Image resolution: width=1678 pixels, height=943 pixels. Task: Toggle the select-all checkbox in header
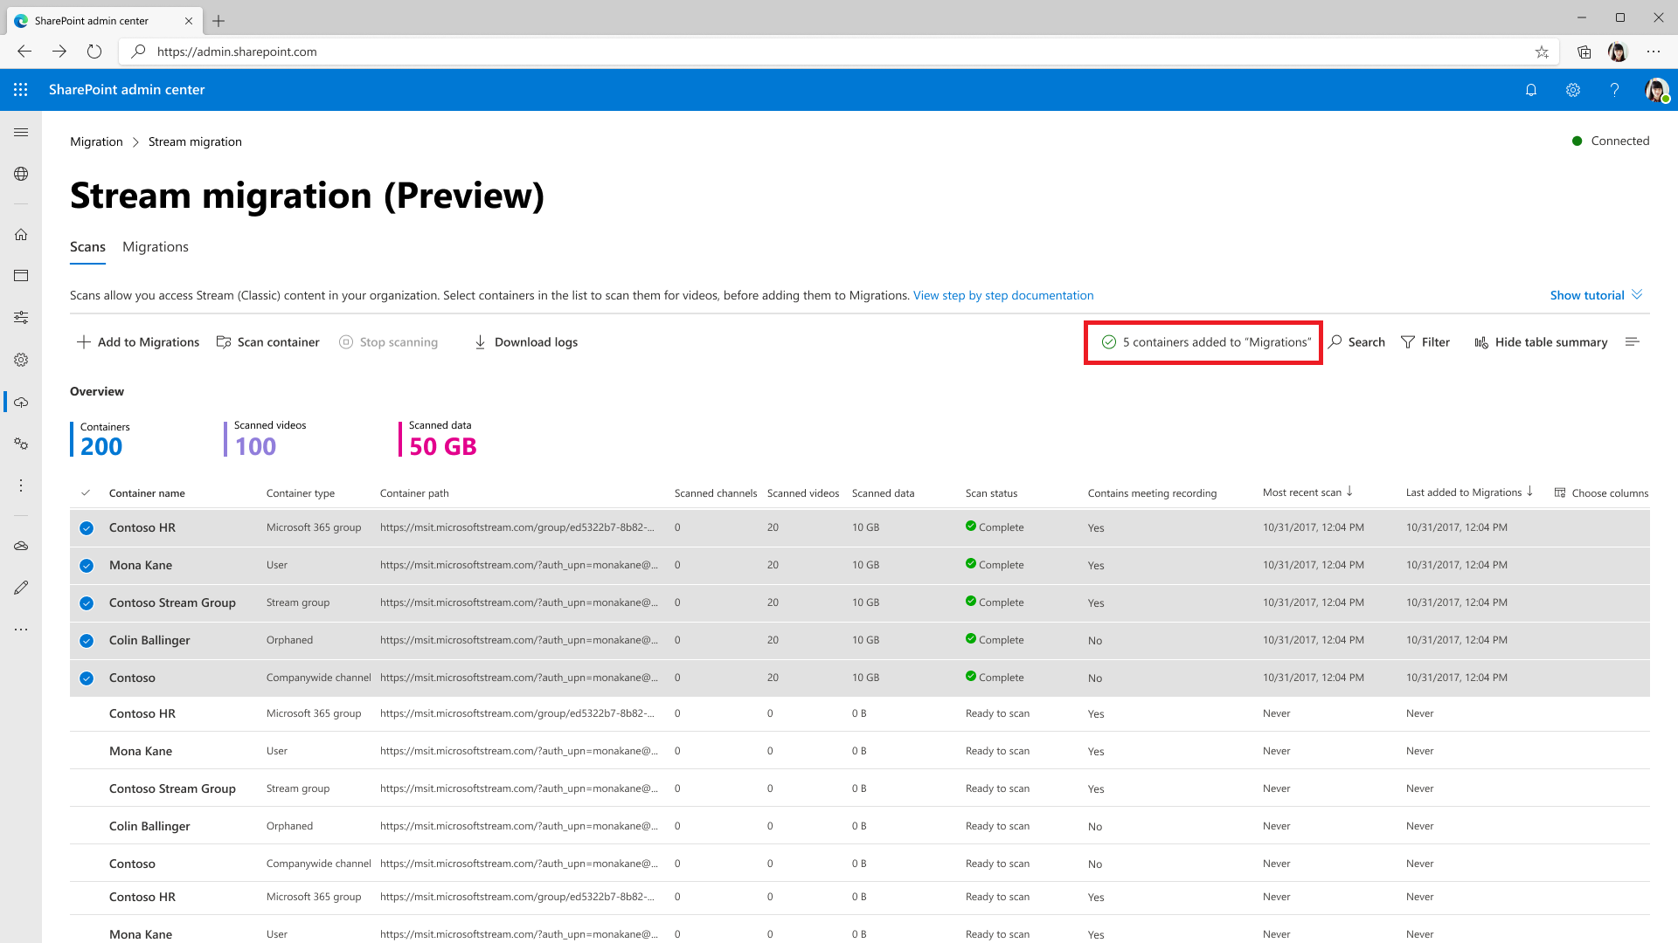pyautogui.click(x=87, y=492)
